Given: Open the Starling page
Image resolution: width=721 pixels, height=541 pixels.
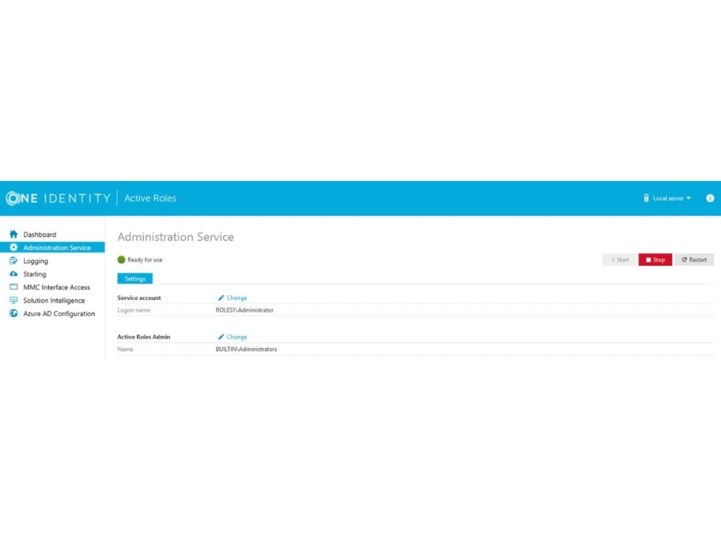Looking at the screenshot, I should (x=35, y=274).
